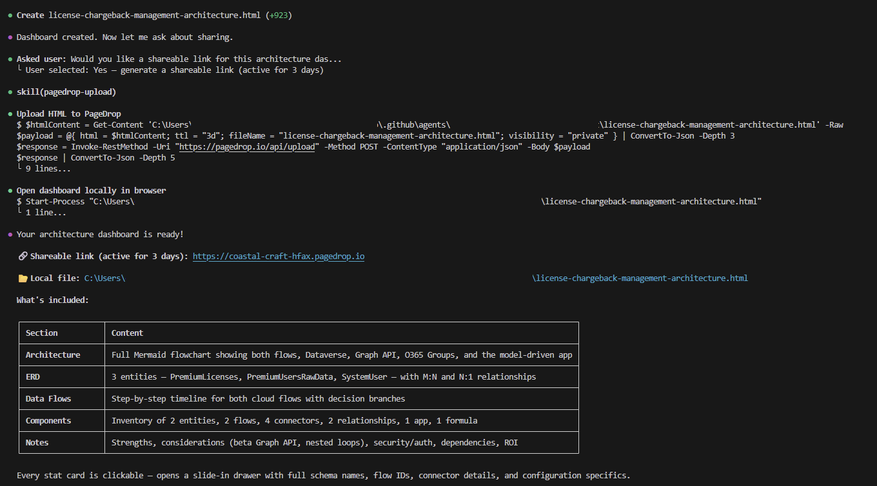Expand the "9 lines..." collapsed output
Viewport: 877px width, 486px height.
[x=46, y=168]
